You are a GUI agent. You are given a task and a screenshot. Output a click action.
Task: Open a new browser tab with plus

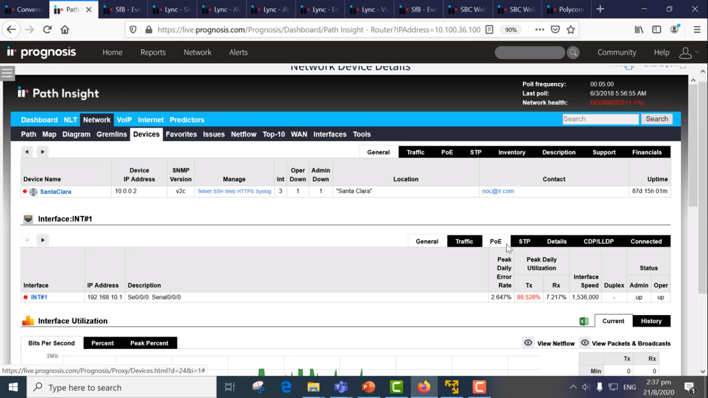[x=600, y=9]
